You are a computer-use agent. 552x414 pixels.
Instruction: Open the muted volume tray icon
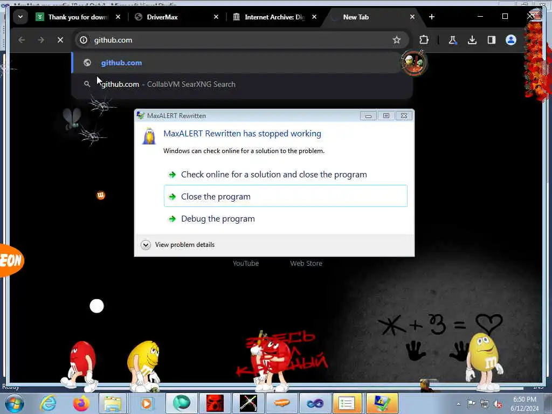pyautogui.click(x=498, y=404)
